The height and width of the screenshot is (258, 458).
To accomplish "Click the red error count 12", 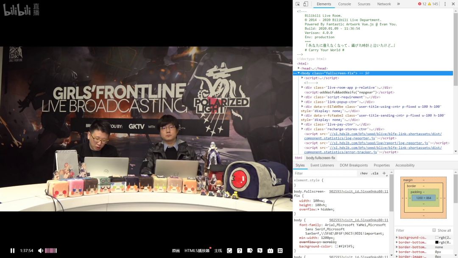I will click(x=422, y=4).
